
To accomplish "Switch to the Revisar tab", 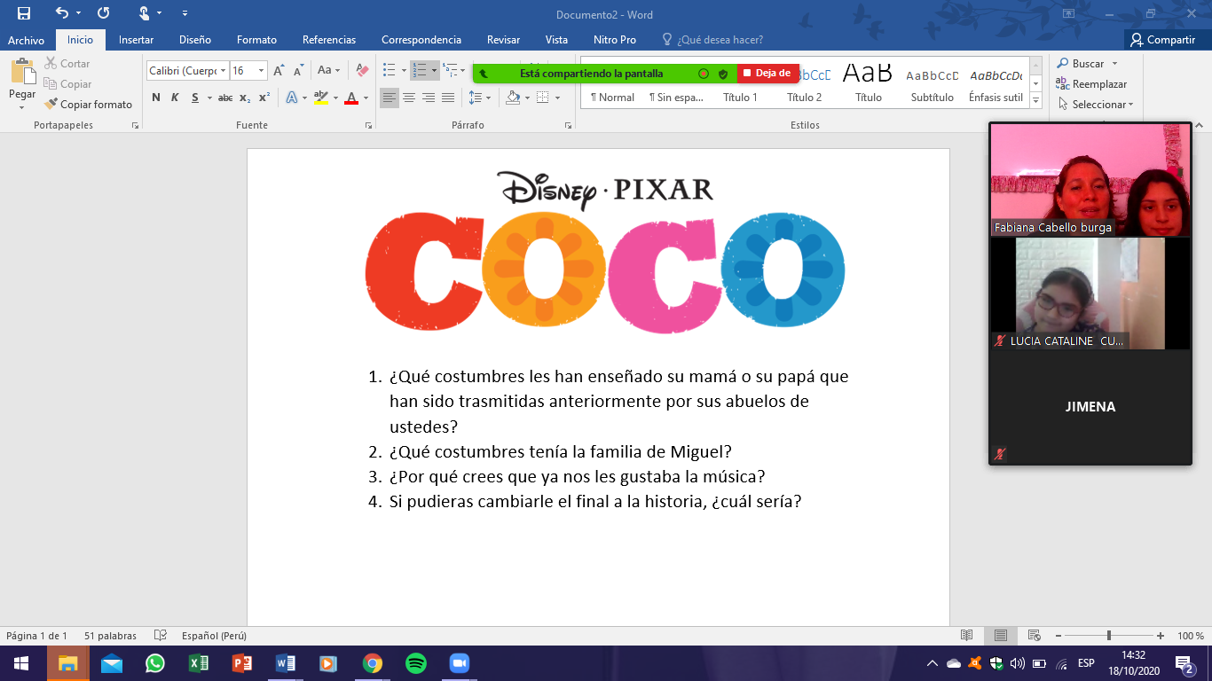I will [503, 40].
